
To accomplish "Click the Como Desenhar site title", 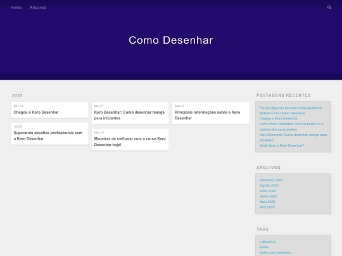I will click(171, 40).
